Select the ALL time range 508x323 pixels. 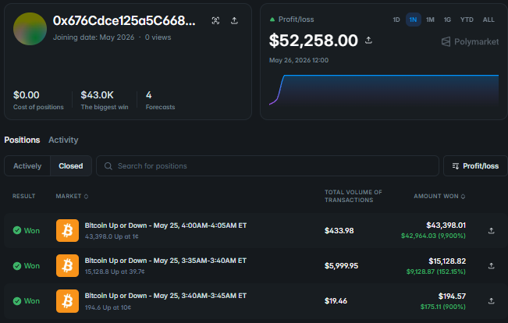point(488,20)
